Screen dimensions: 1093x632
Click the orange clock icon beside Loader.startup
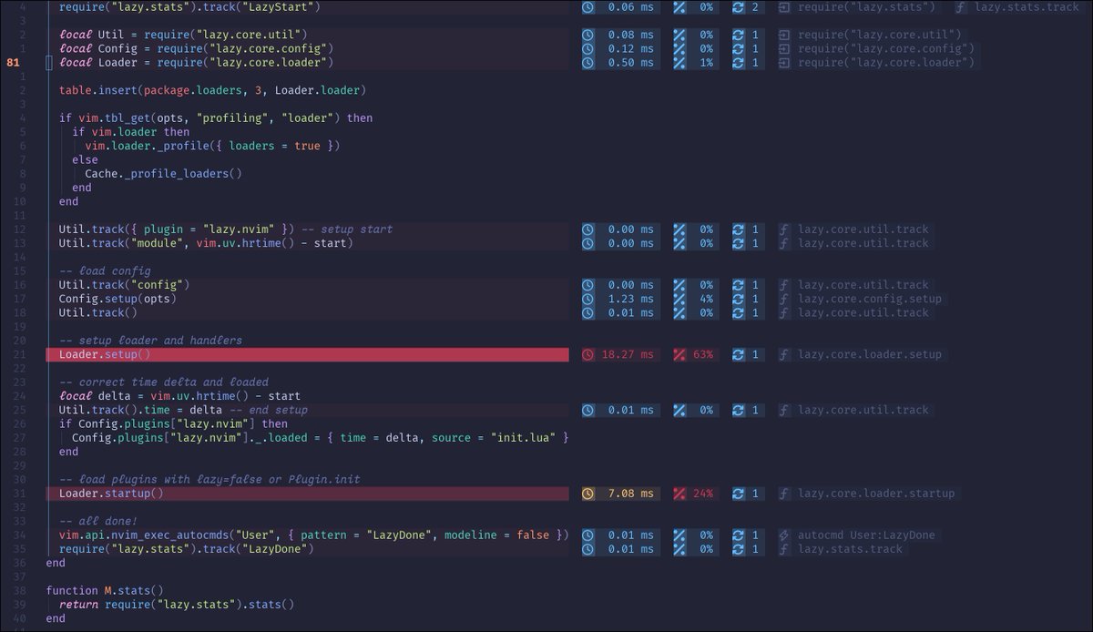click(587, 493)
